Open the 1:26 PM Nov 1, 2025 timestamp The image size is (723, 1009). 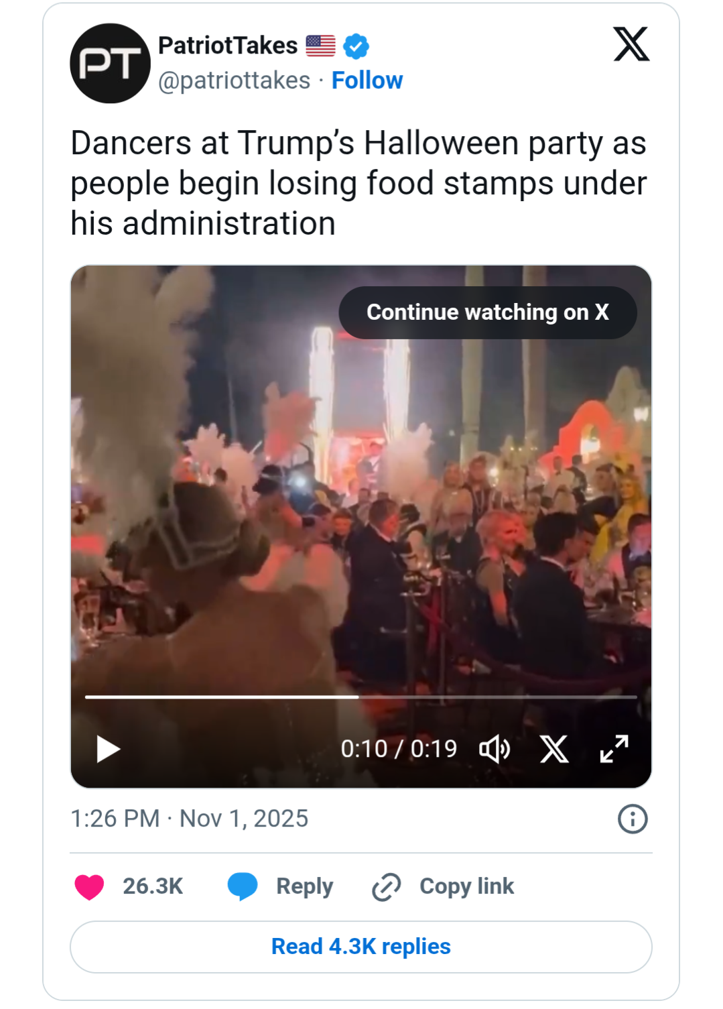pos(190,819)
